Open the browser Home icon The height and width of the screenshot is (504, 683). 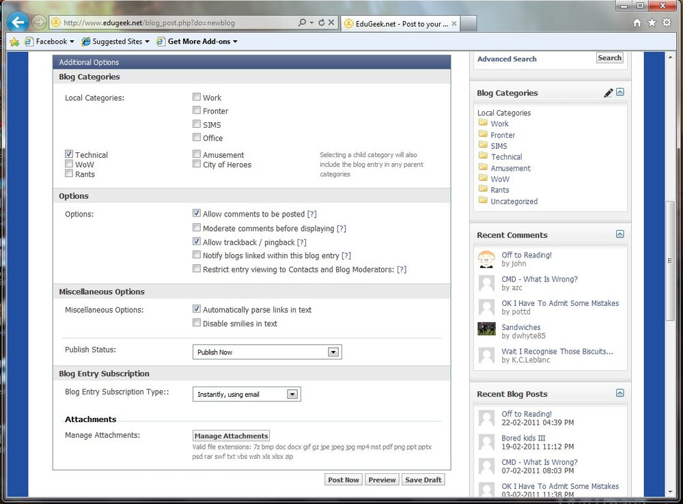pyautogui.click(x=637, y=23)
